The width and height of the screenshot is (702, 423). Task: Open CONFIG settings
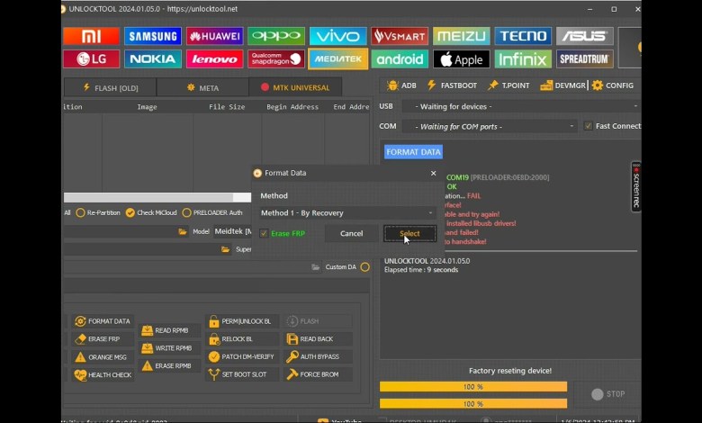click(x=613, y=85)
